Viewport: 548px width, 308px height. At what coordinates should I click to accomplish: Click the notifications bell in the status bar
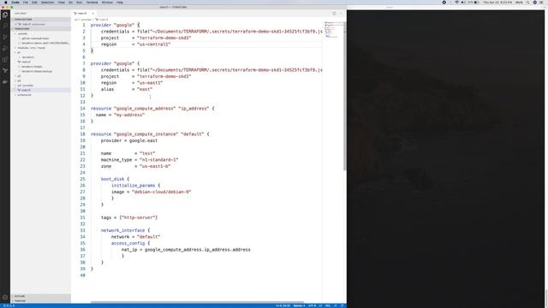point(342,305)
